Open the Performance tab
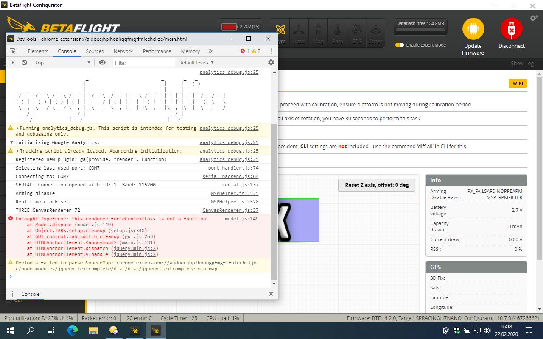Screen dimensions: 543x339 click(x=157, y=51)
